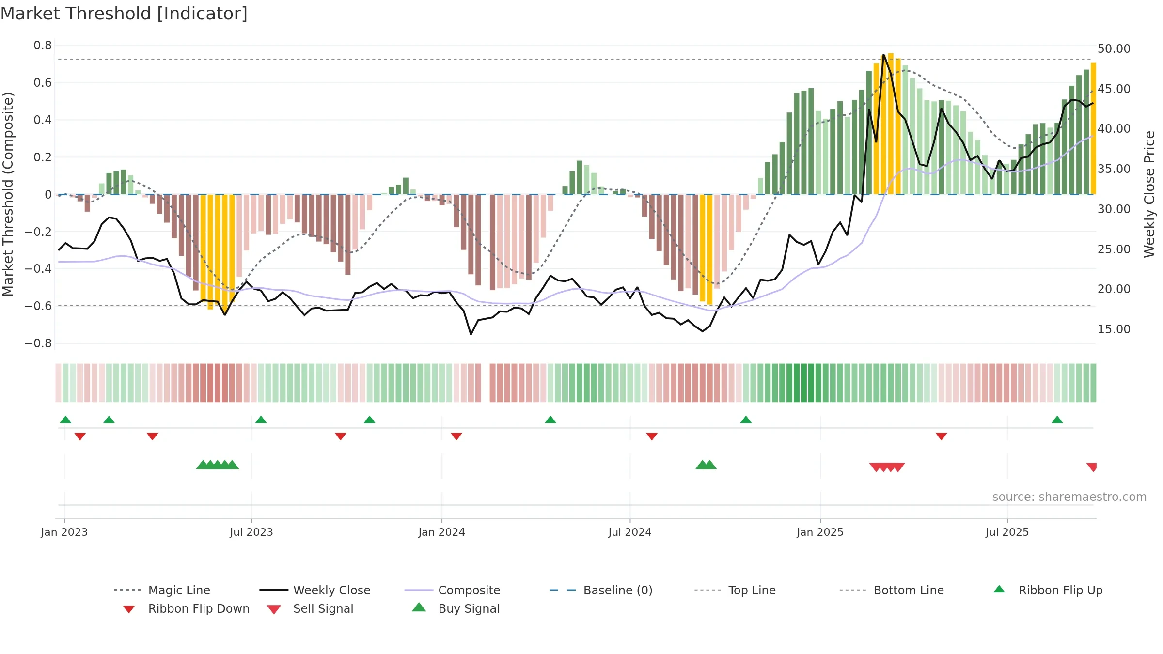Click the 35.00 price axis label
Screen dimensions: 1163x654
[x=1114, y=169]
